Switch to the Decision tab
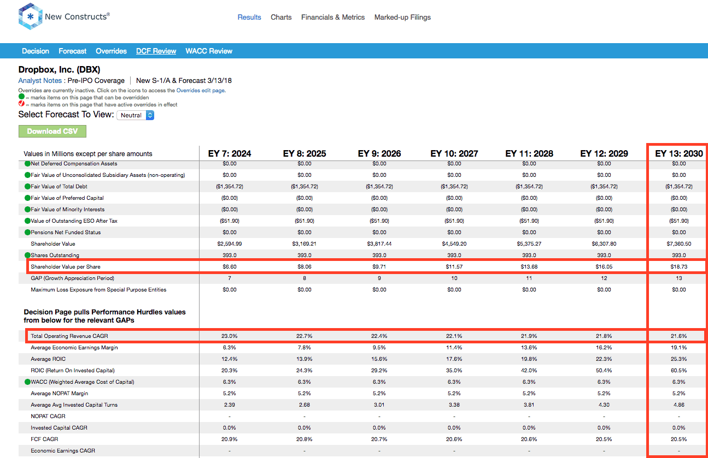Screen dimensions: 708x458 point(36,51)
